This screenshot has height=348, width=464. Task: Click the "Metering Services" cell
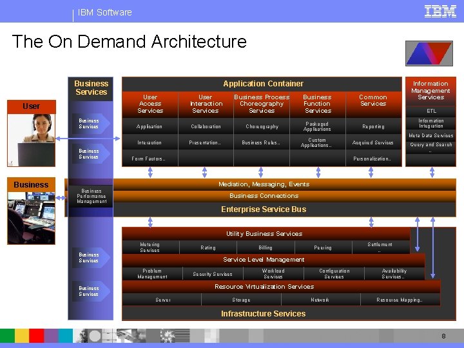[150, 247]
